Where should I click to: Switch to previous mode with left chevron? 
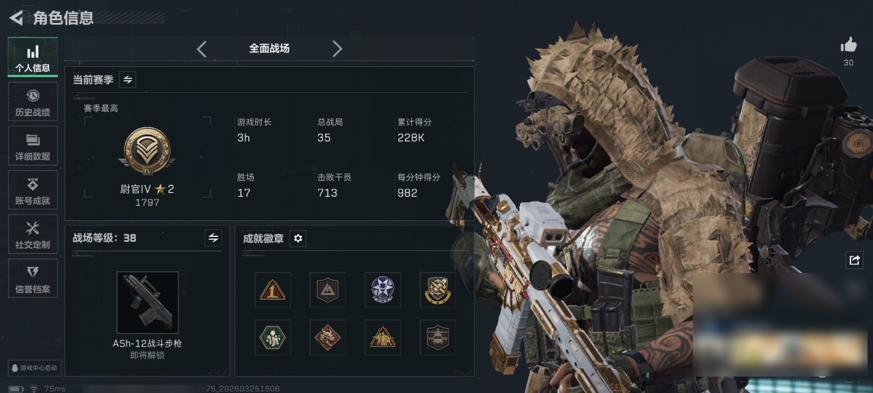(202, 49)
